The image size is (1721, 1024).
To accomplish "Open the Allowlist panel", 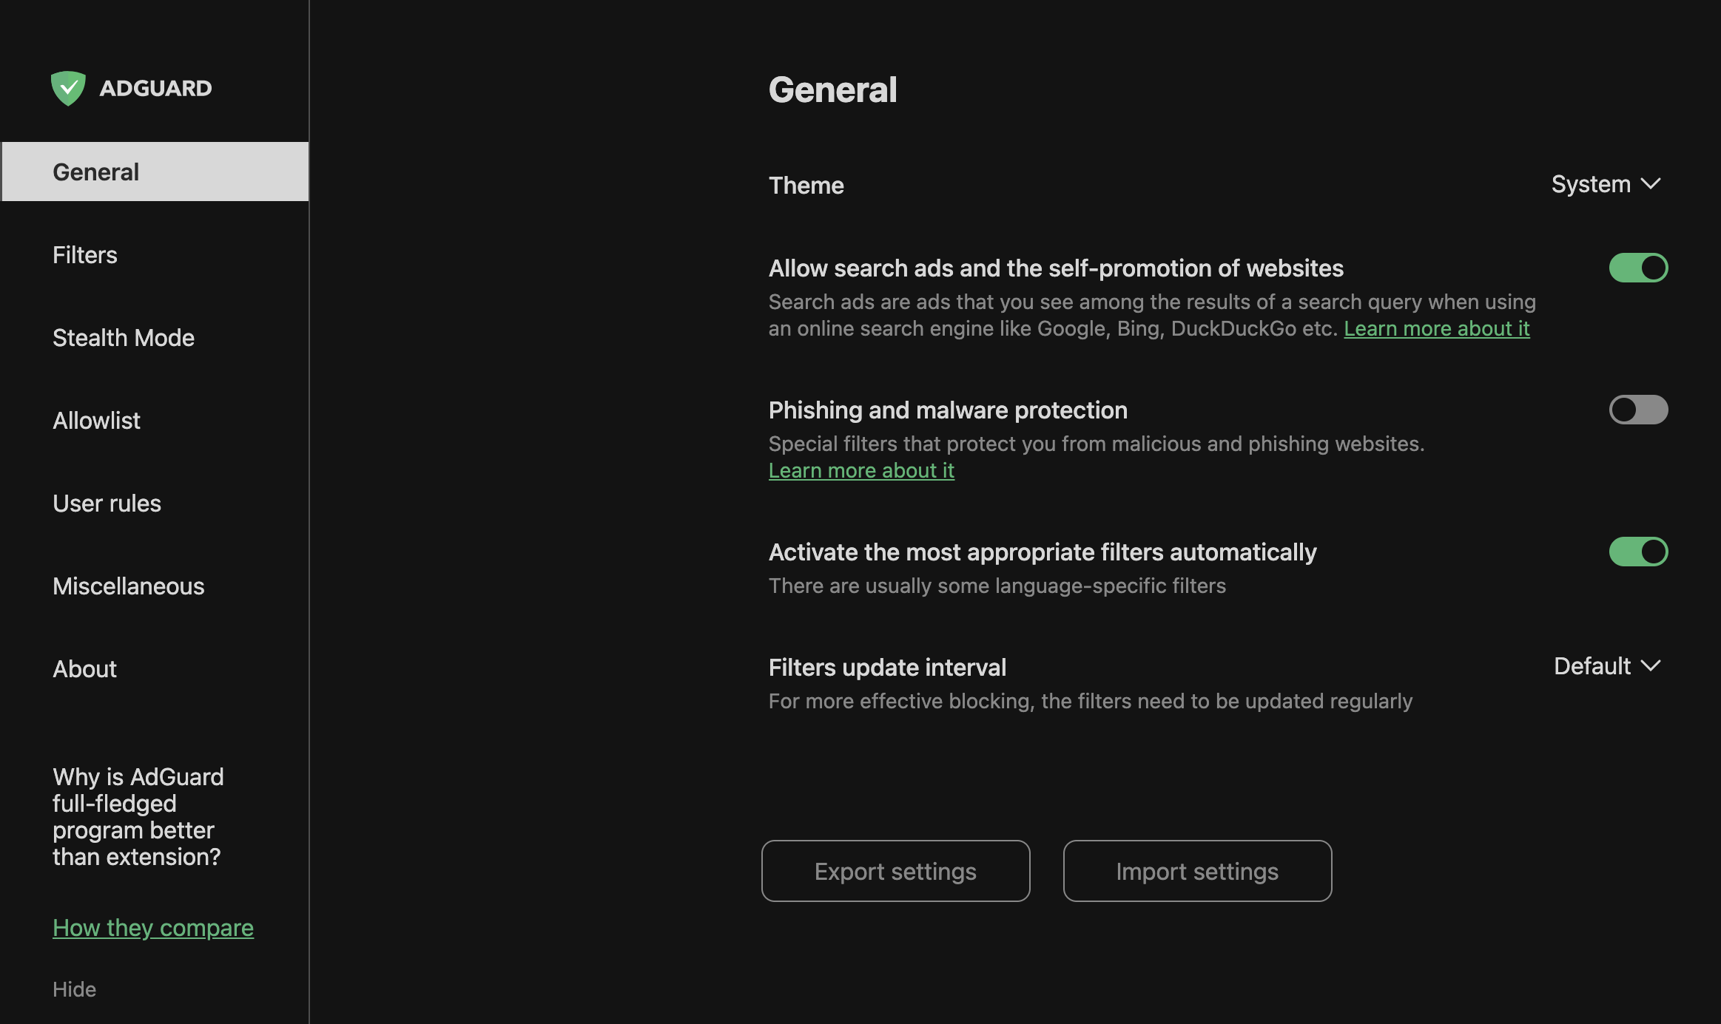I will click(96, 419).
